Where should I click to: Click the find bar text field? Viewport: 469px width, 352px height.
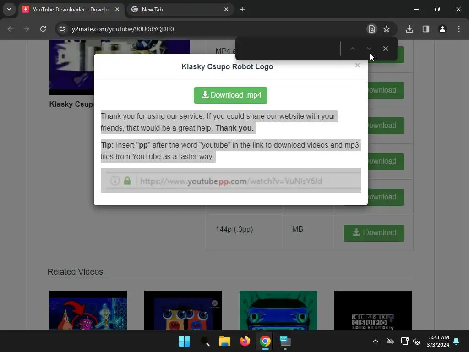point(289,49)
